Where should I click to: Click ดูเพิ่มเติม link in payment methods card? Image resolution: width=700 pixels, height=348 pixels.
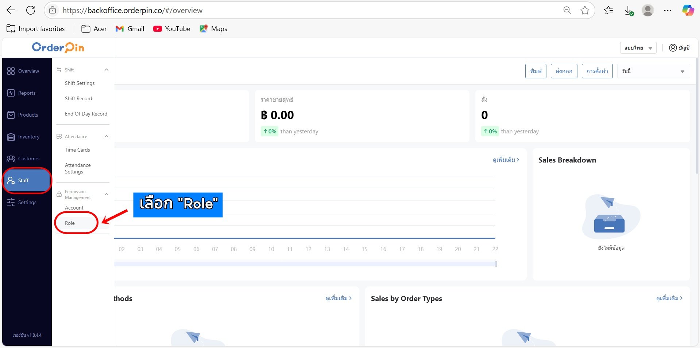click(x=339, y=298)
